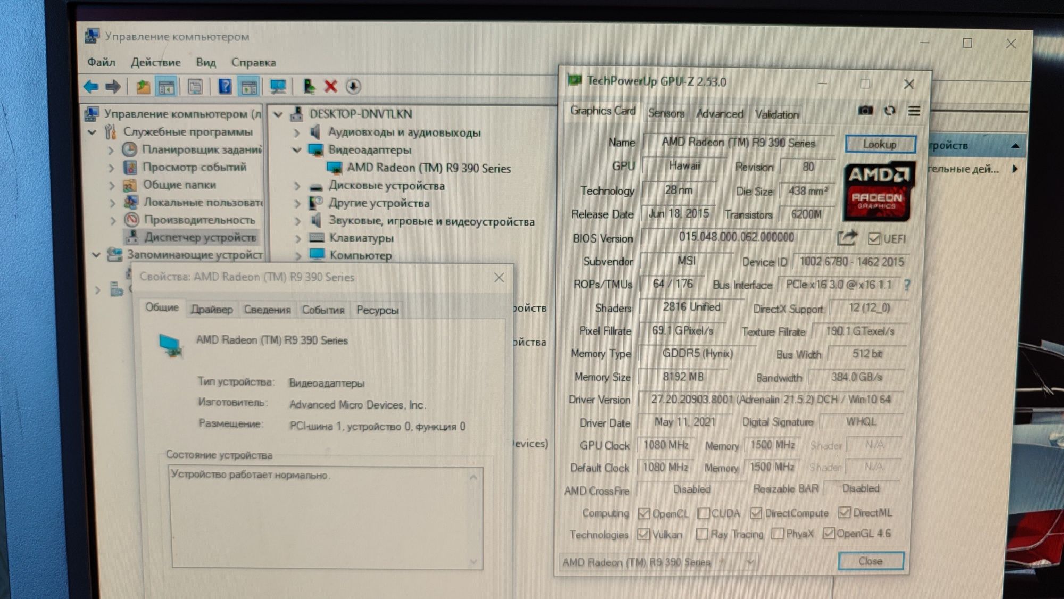
Task: Click the Close button in GPU-Z
Action: coord(870,561)
